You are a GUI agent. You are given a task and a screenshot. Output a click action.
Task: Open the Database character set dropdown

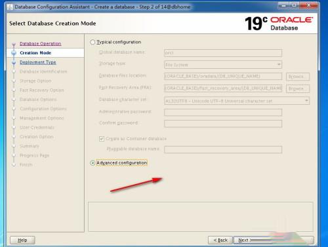(237, 101)
